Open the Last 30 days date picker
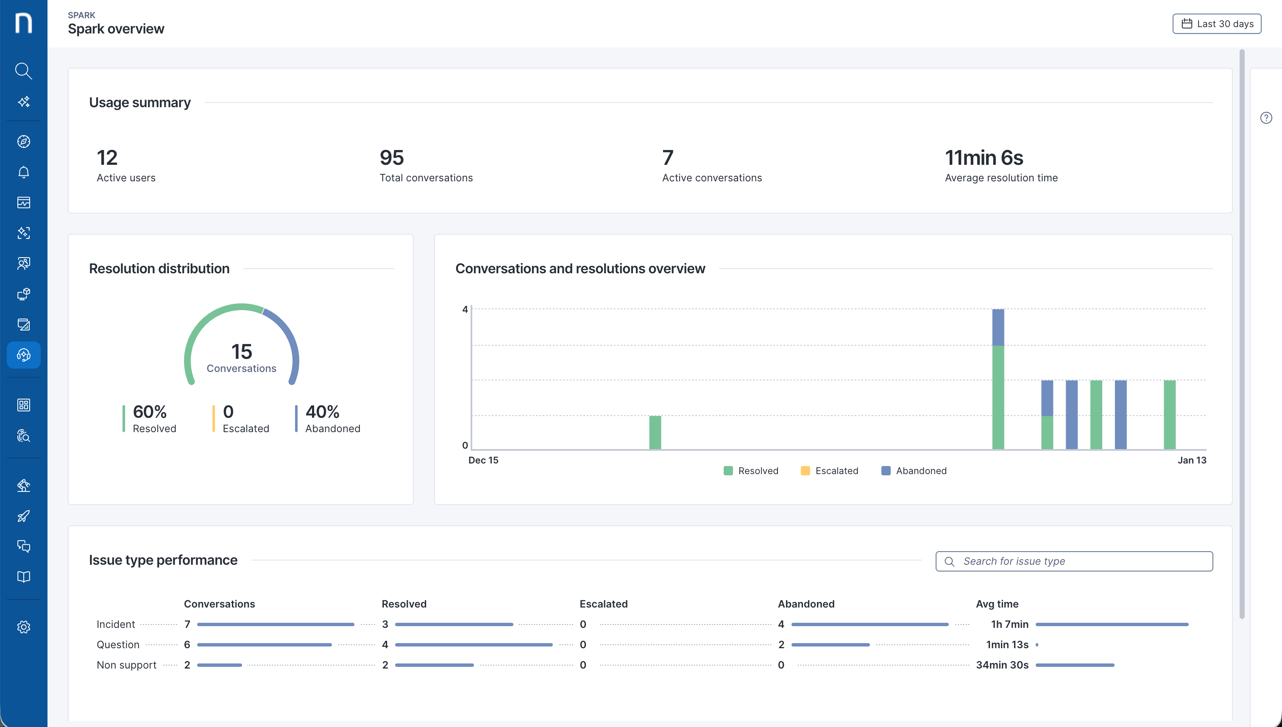The height and width of the screenshot is (727, 1282). coord(1217,24)
